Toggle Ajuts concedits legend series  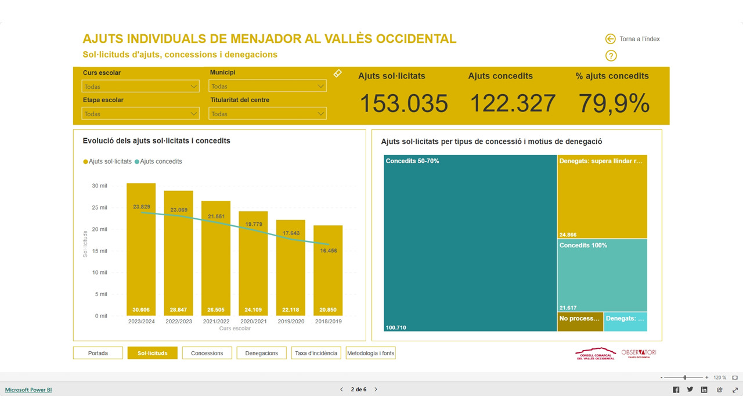pos(158,161)
